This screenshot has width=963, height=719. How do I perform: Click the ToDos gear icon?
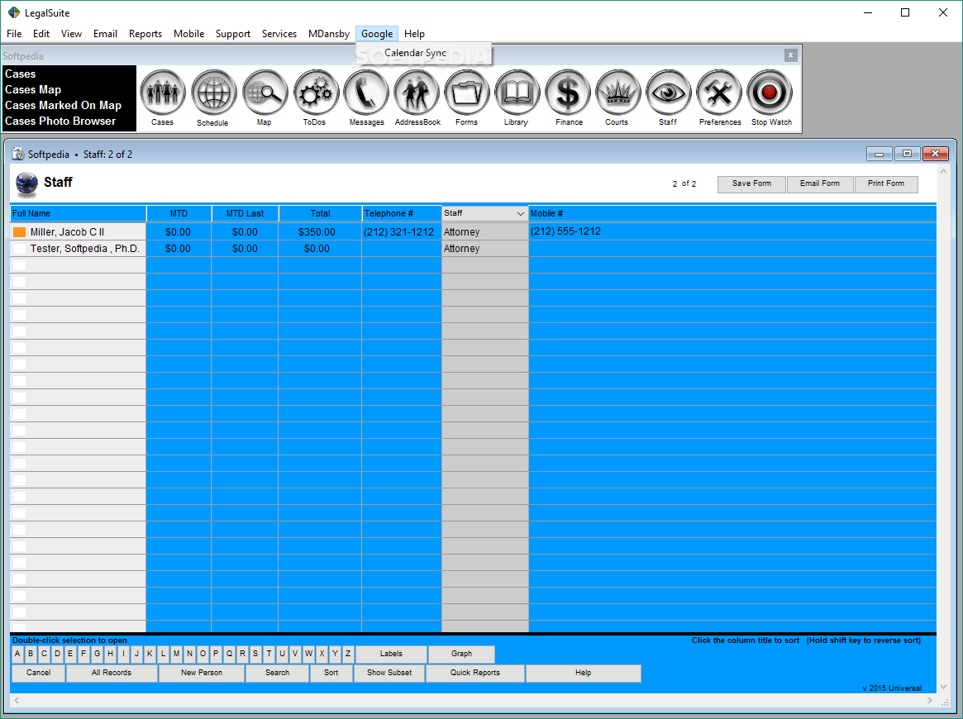click(315, 93)
